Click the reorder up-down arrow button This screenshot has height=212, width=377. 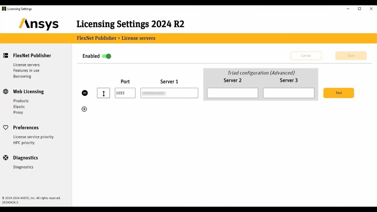(x=103, y=93)
